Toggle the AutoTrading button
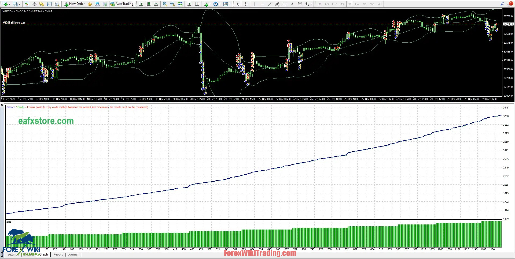This screenshot has height=259, width=515. 122,4
